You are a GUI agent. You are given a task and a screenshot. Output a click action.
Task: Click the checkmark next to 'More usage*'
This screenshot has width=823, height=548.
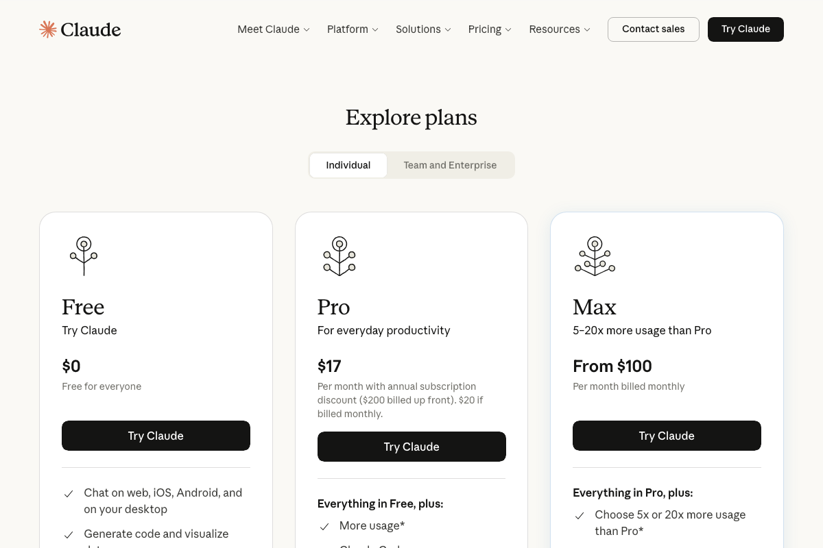(323, 526)
